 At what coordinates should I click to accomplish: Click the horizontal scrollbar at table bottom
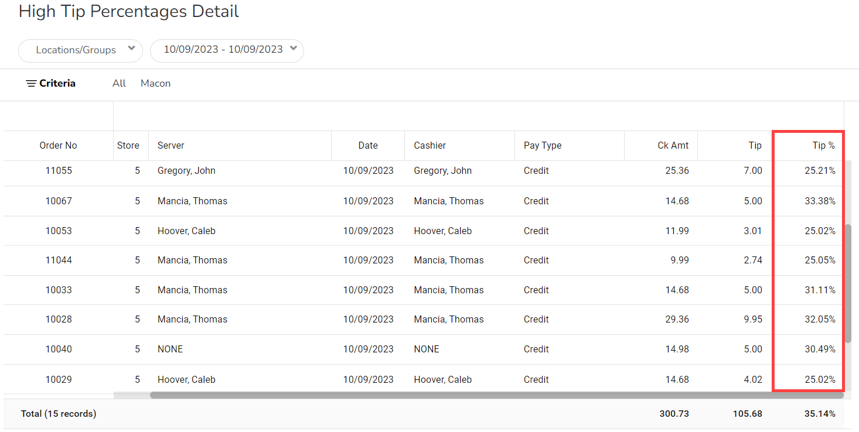[496, 395]
